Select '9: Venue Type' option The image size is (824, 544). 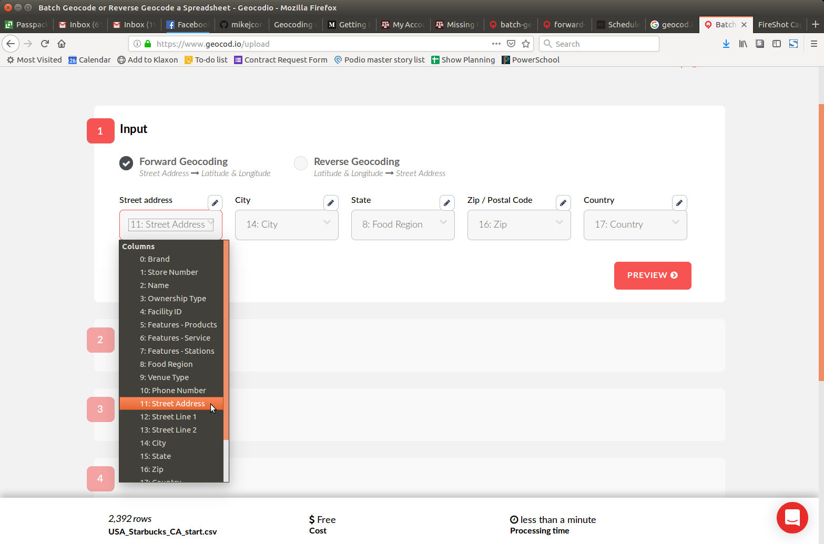coord(171,377)
